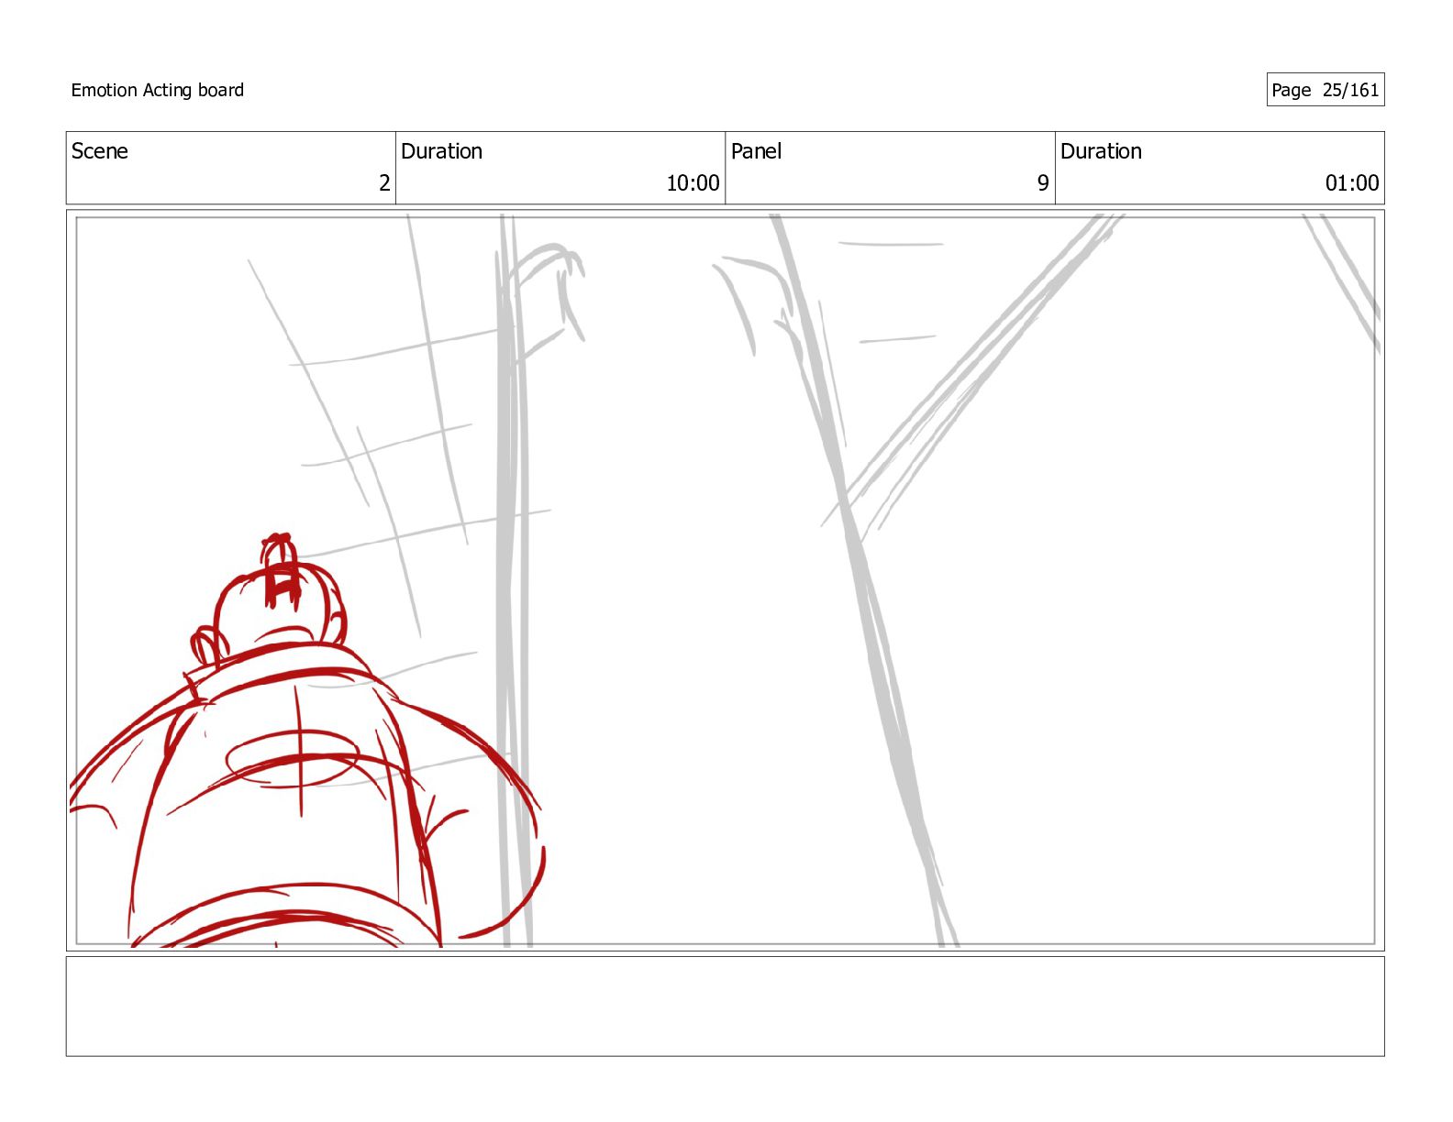Image resolution: width=1453 pixels, height=1122 pixels.
Task: Click the scene number '2' value
Action: pos(384,183)
